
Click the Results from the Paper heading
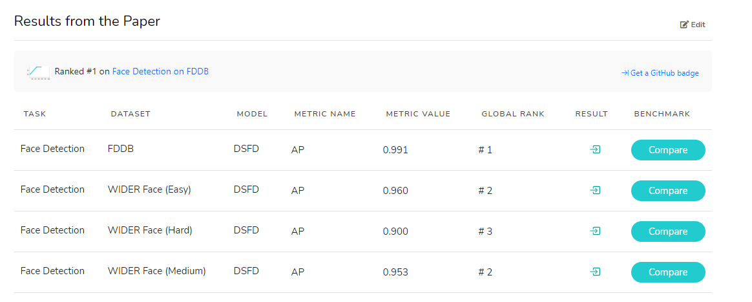click(x=87, y=21)
